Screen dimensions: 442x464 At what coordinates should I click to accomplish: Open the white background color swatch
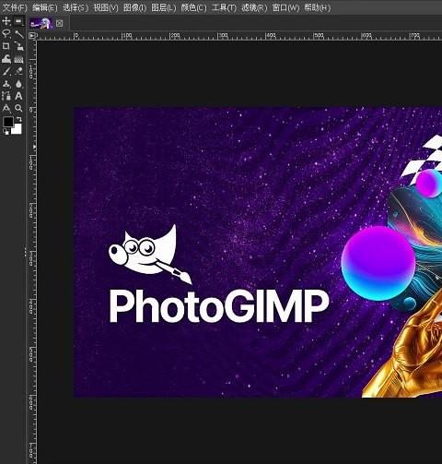[x=17, y=129]
